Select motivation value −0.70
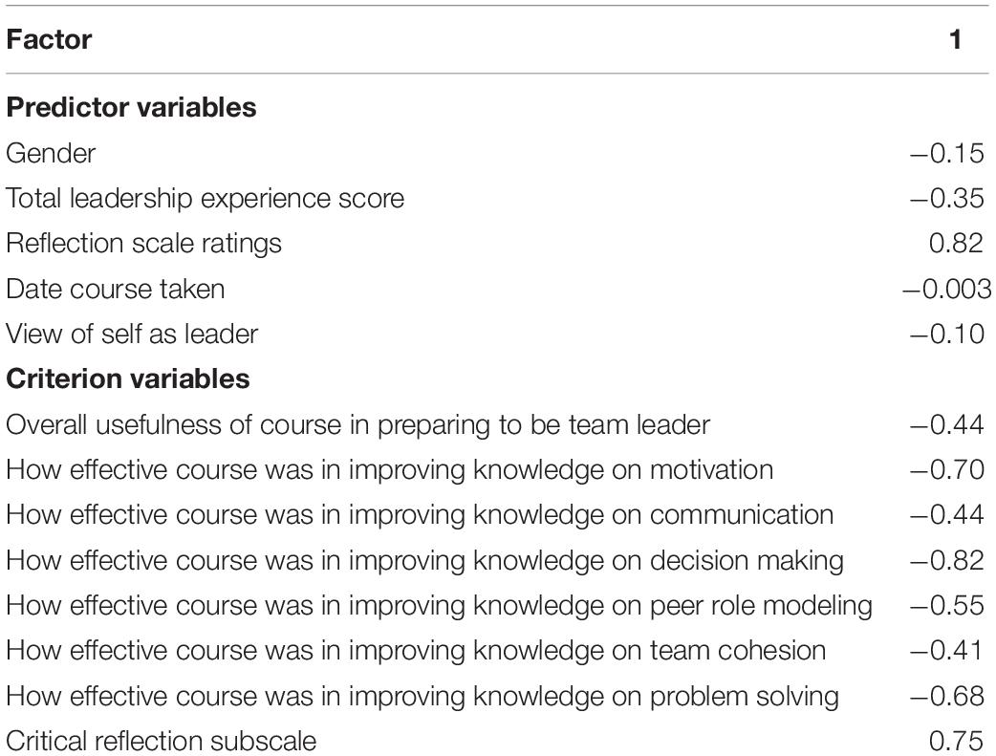The width and height of the screenshot is (996, 756). [x=947, y=469]
